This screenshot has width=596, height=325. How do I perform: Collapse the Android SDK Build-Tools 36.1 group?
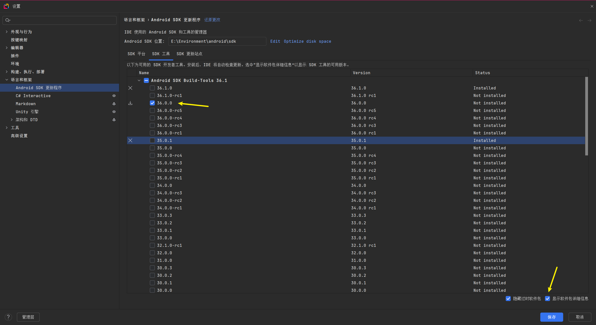point(139,80)
